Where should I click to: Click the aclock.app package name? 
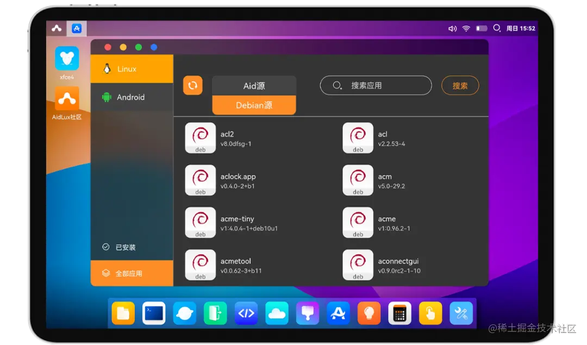click(238, 176)
